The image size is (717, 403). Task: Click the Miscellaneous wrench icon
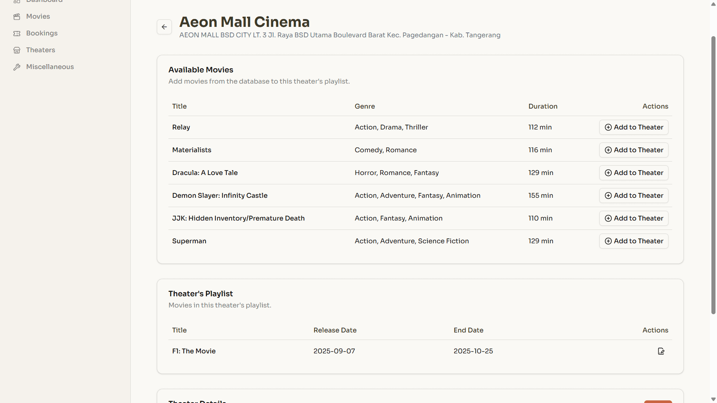tap(17, 67)
